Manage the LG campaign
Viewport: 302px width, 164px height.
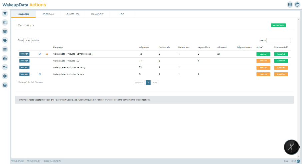[x=24, y=61]
